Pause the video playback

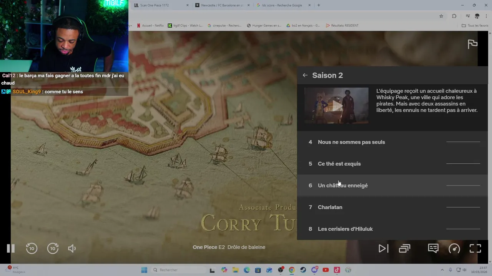tap(11, 248)
